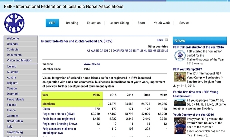Click the Back link
The image size is (230, 137).
coord(160,40)
